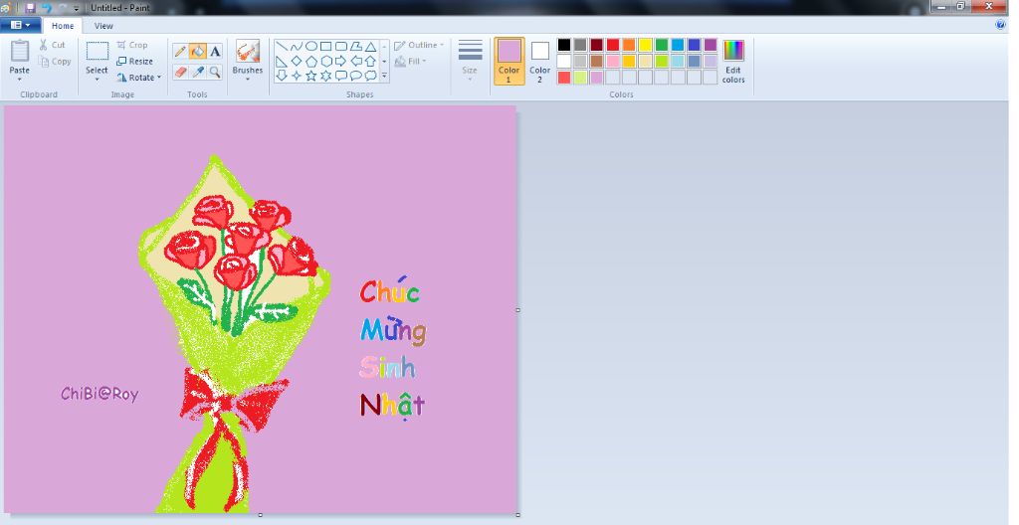The width and height of the screenshot is (1019, 525).
Task: Click the Brushes icon
Action: tap(248, 52)
